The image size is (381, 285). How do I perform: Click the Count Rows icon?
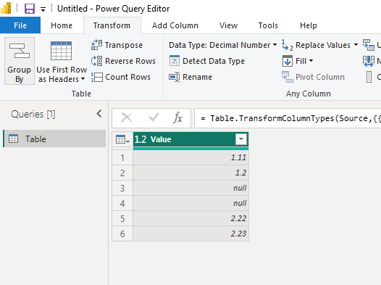coord(96,77)
